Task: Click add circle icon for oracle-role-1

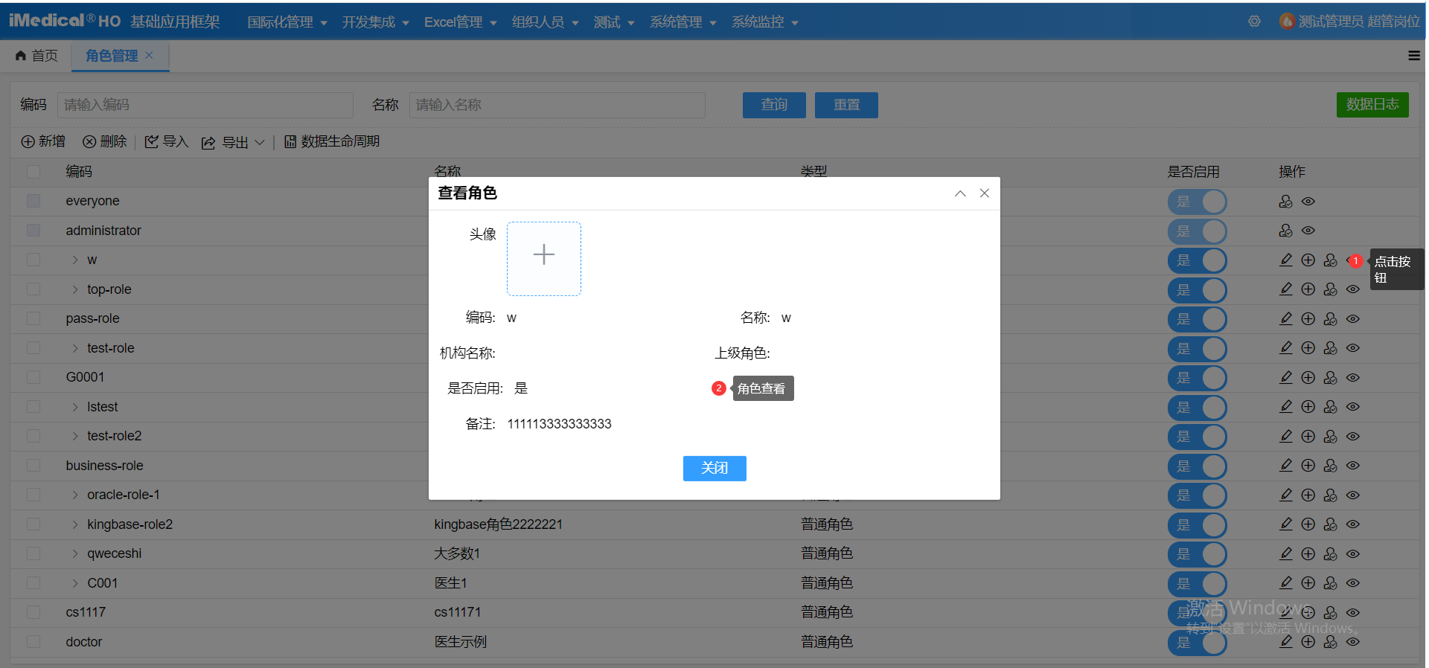Action: pyautogui.click(x=1308, y=495)
